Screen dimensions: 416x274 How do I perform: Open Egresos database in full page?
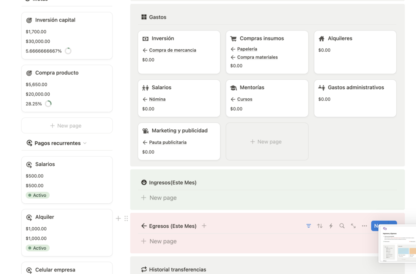pyautogui.click(x=353, y=226)
